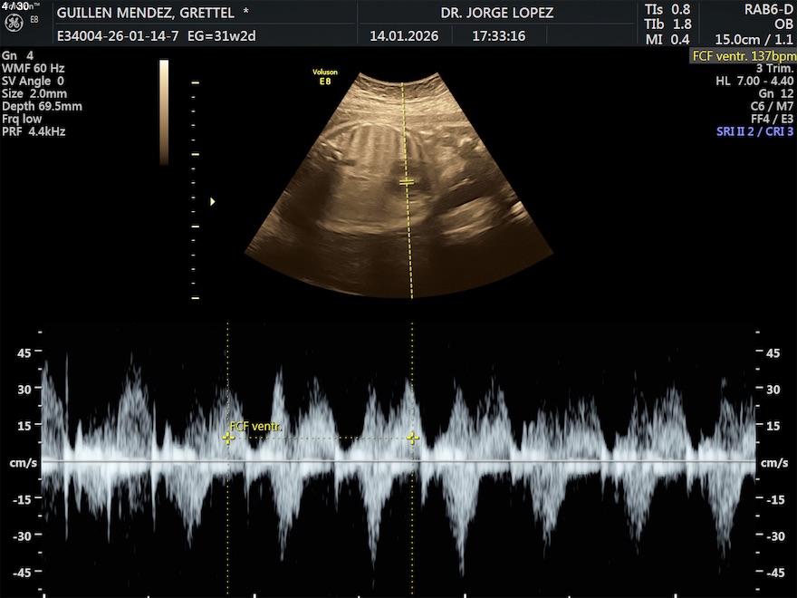Select the right FCF ventr. caliper cross

413,438
